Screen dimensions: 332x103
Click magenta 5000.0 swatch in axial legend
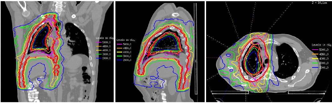pyautogui.click(x=315, y=50)
